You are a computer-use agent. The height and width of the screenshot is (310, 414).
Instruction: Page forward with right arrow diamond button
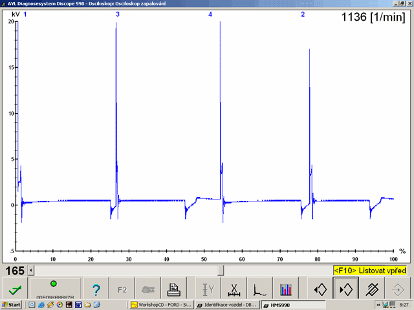tap(346, 289)
